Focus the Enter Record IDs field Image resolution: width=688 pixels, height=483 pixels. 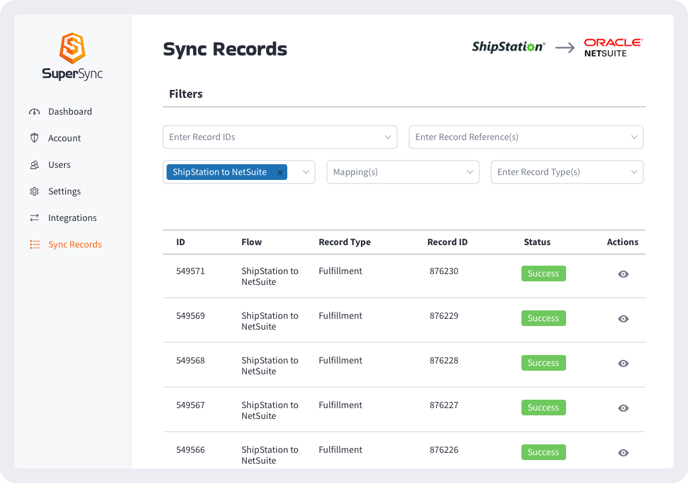[280, 137]
